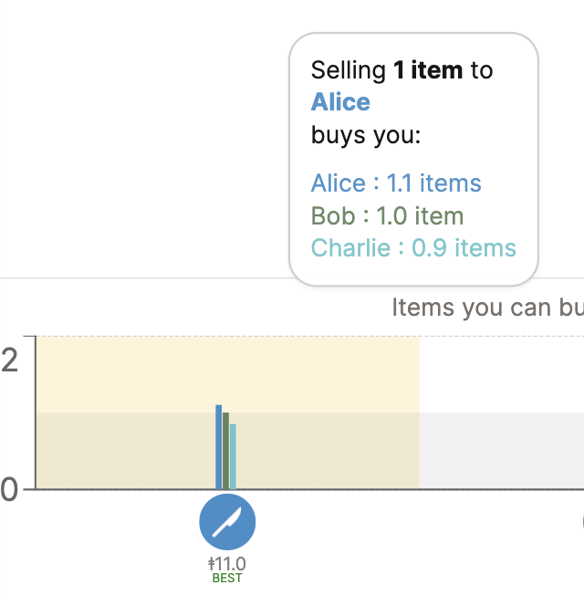Click the gray shaded band right of chart

502,451
